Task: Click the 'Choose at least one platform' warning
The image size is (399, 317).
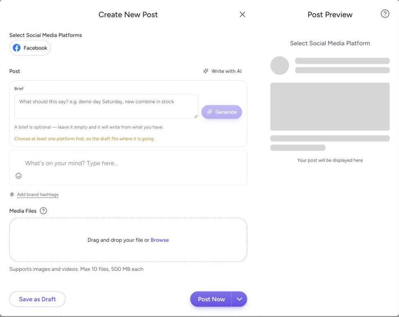Action: [84, 139]
